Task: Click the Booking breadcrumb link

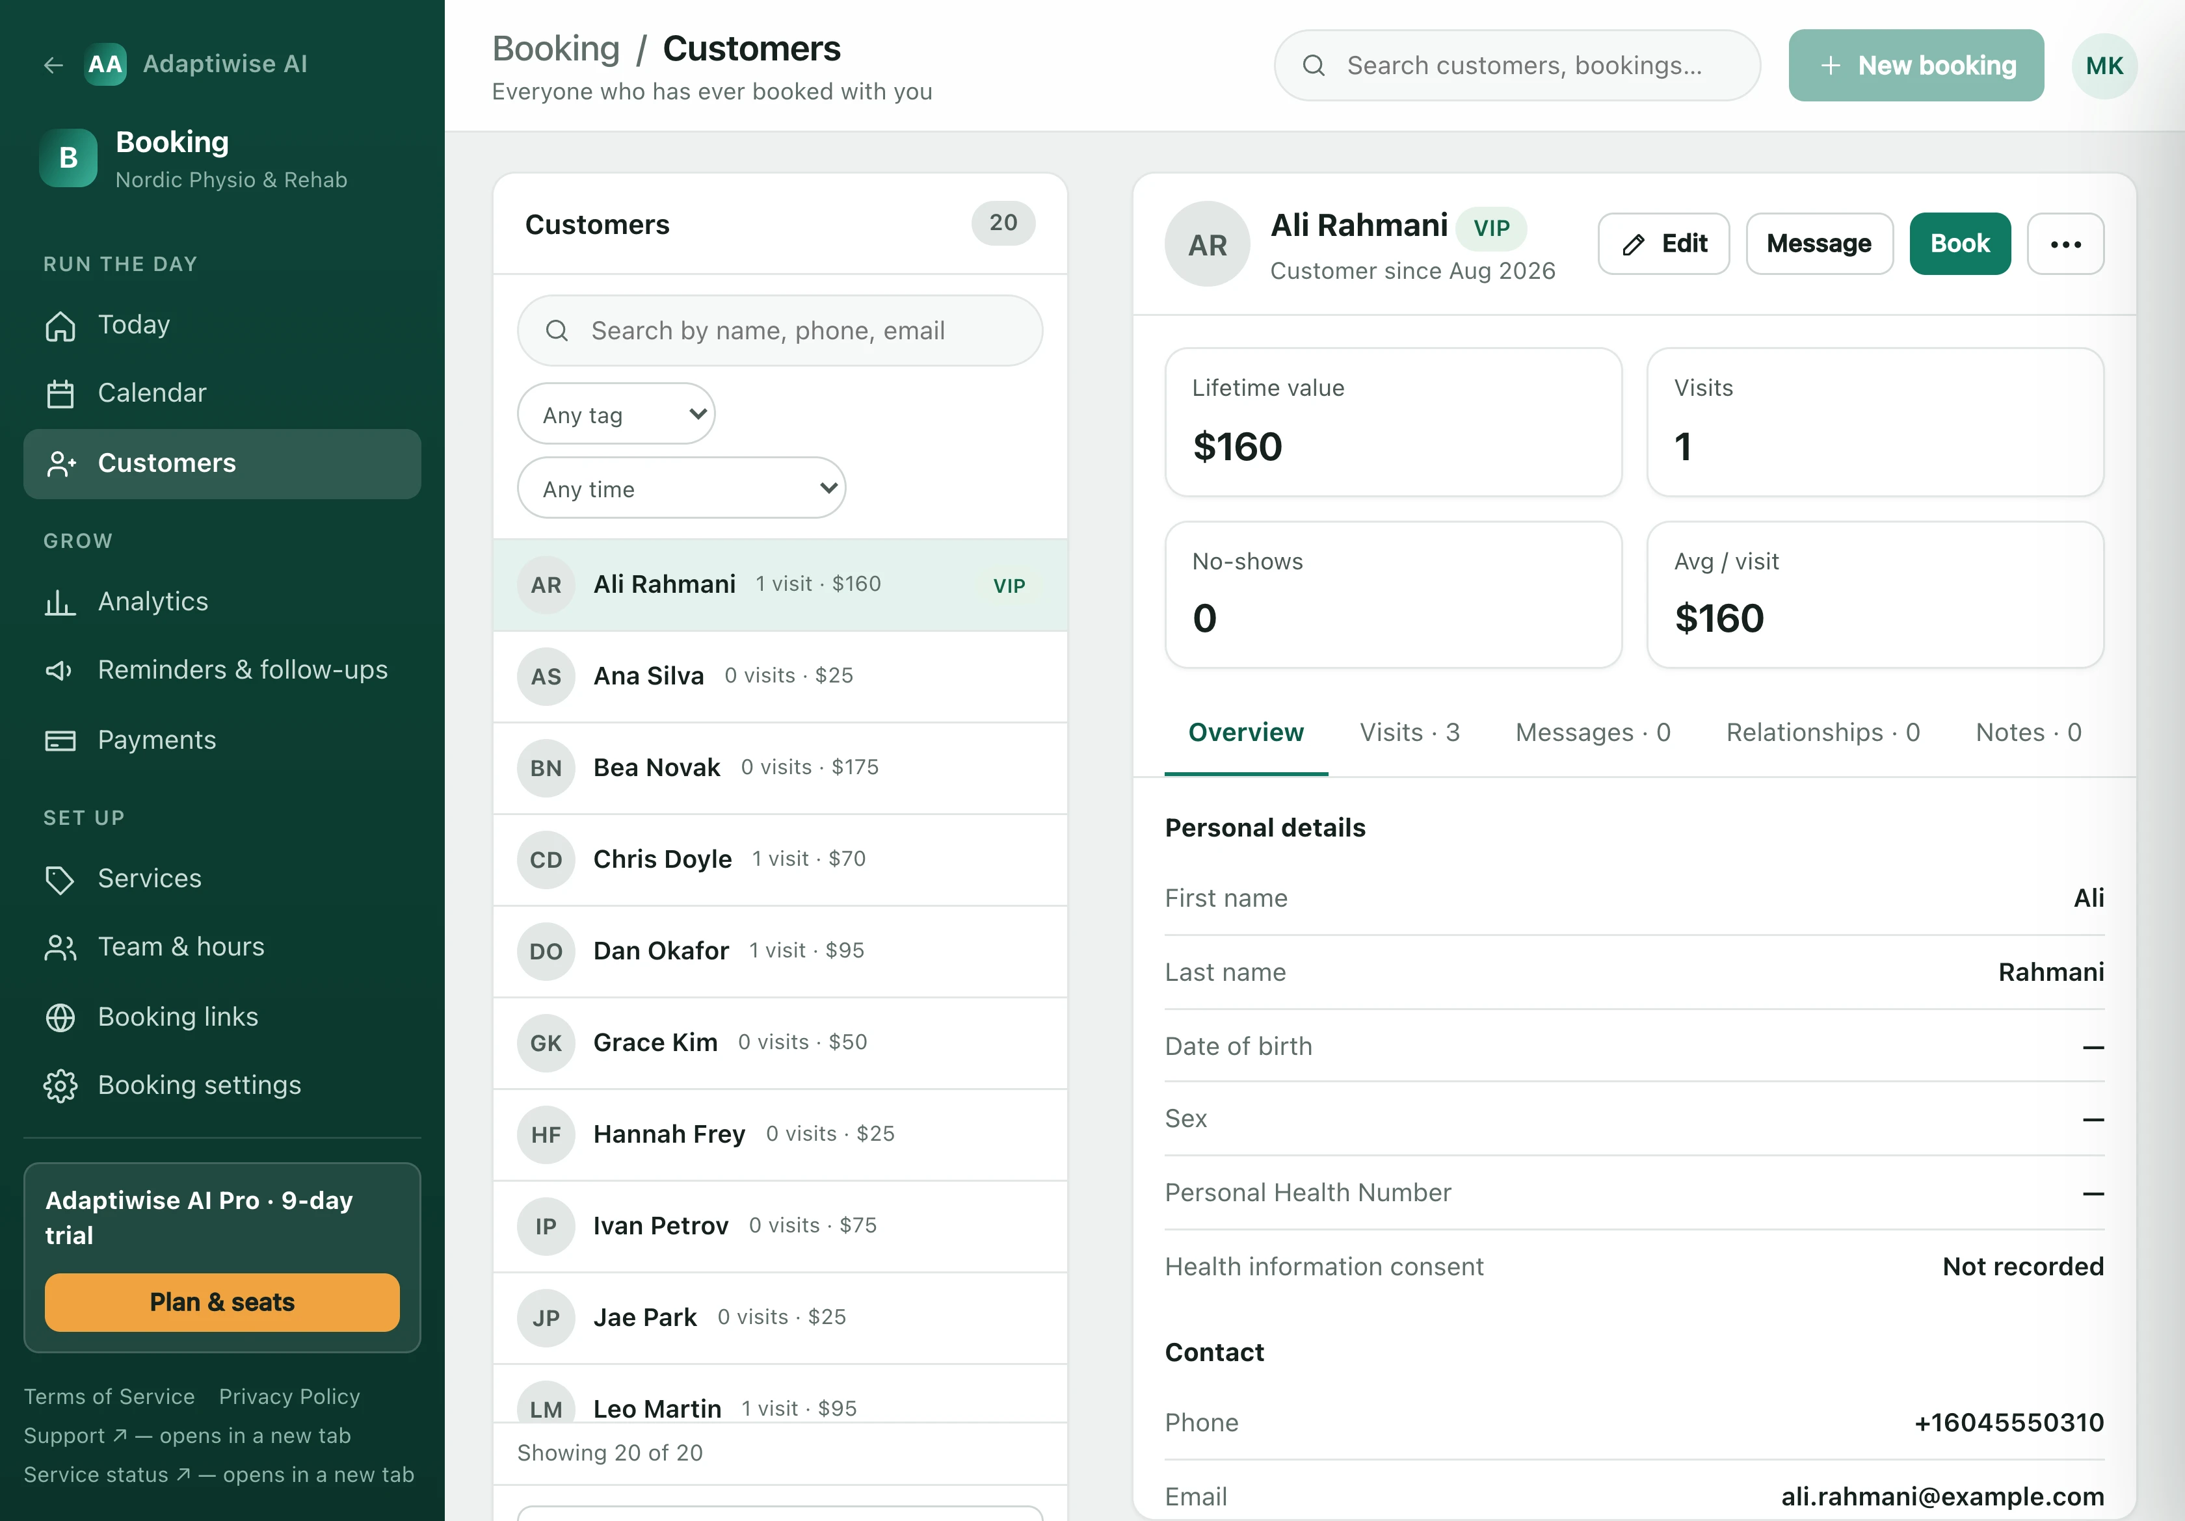Action: click(x=556, y=49)
